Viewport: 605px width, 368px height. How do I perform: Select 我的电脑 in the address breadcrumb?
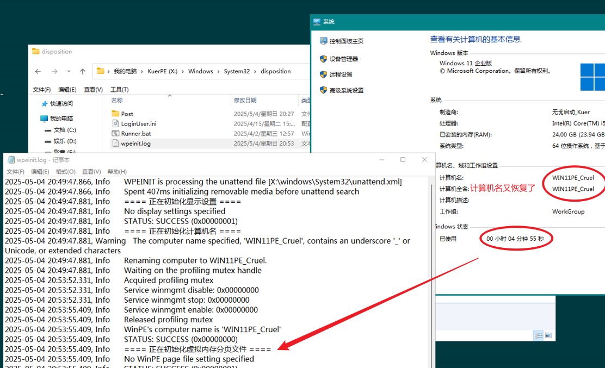tap(125, 71)
